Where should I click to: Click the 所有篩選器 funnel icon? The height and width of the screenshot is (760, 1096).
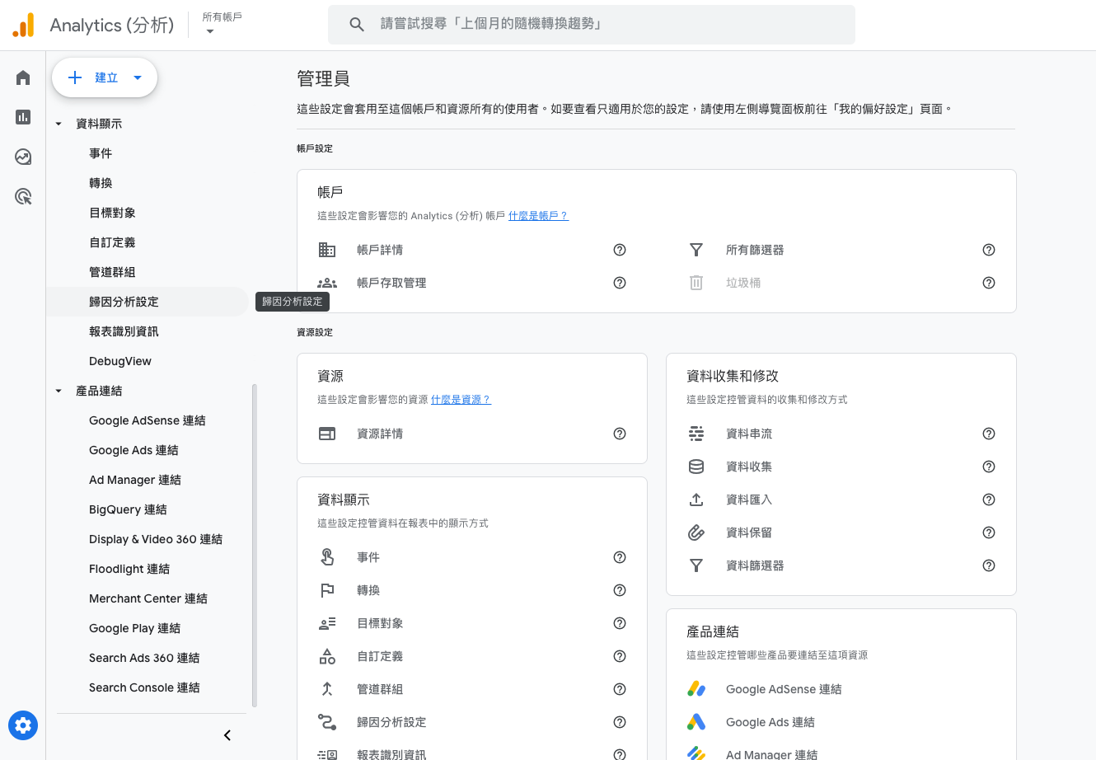pyautogui.click(x=696, y=250)
